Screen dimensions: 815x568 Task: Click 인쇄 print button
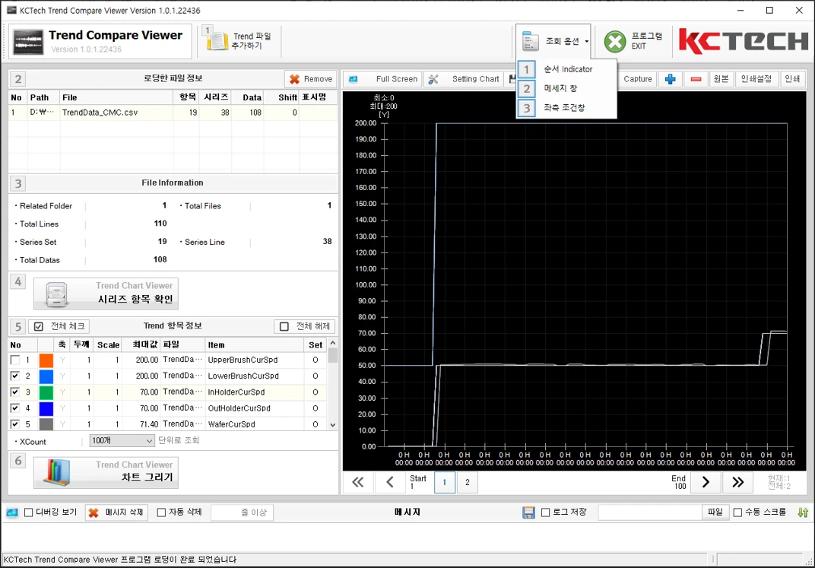pyautogui.click(x=792, y=79)
